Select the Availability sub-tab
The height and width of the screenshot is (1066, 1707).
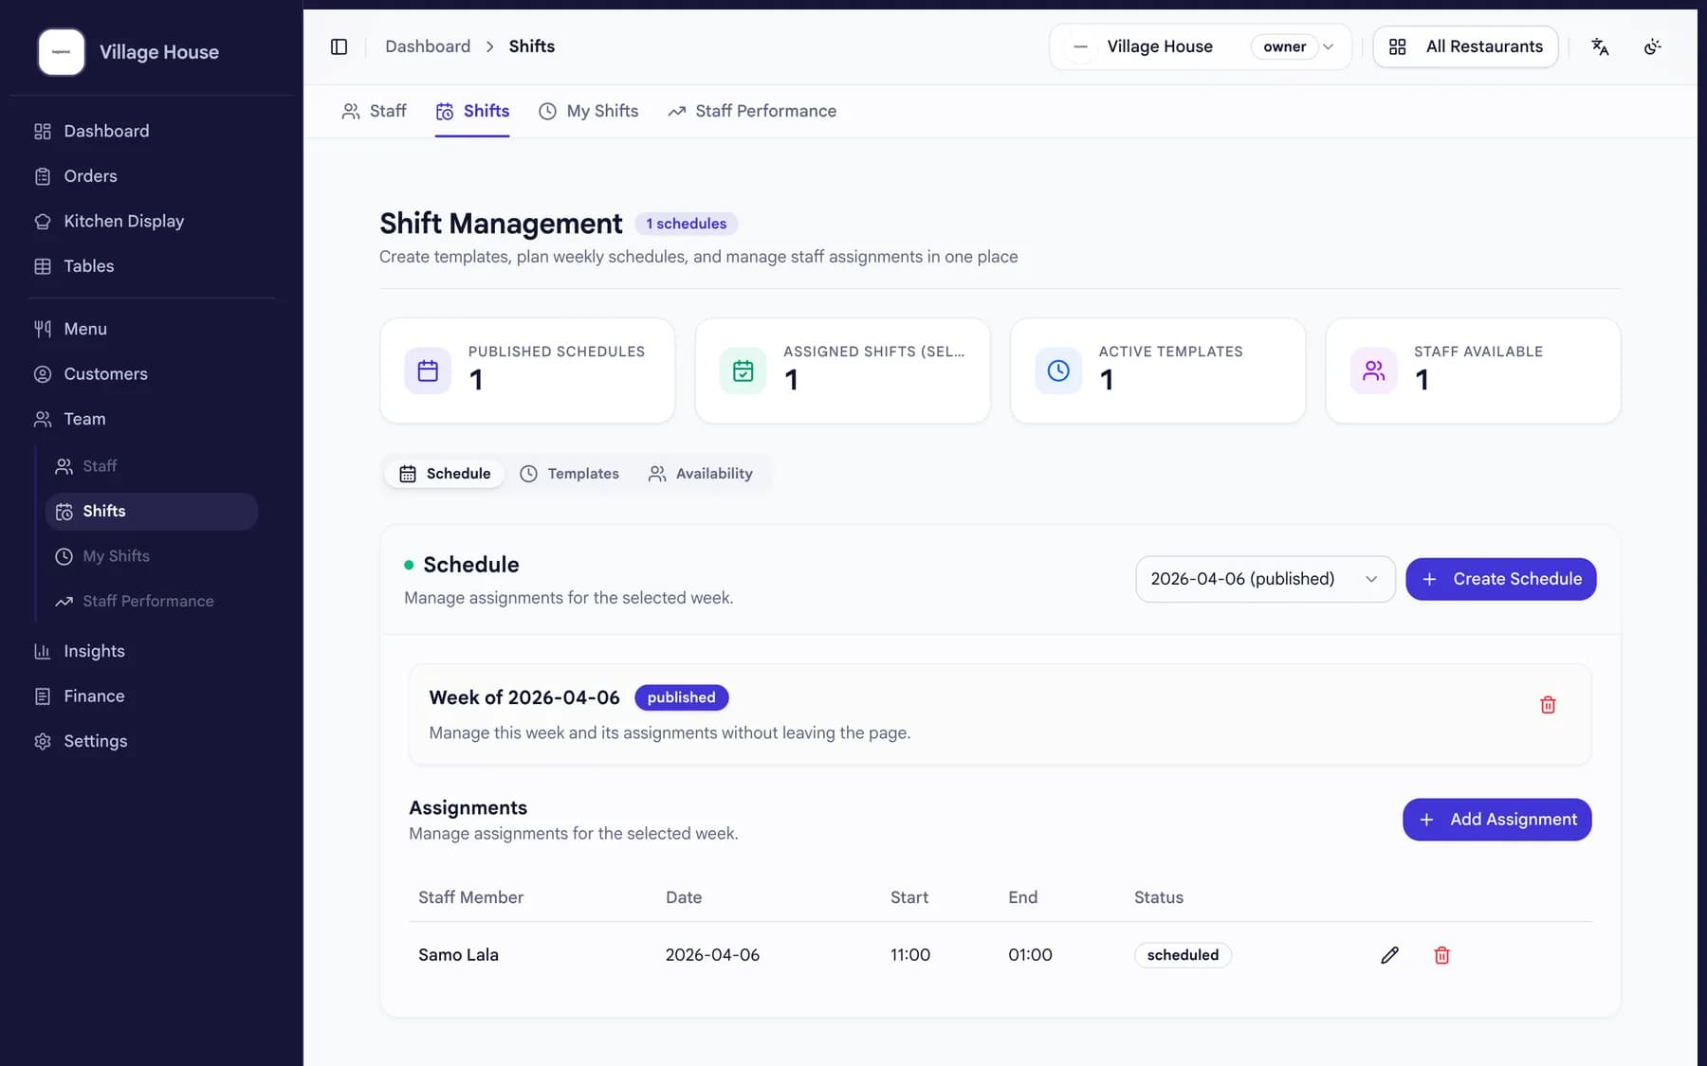pyautogui.click(x=701, y=474)
